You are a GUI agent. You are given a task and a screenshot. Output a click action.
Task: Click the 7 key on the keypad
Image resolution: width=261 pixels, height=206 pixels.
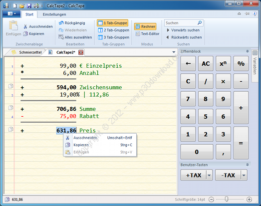pyautogui.click(x=188, y=99)
